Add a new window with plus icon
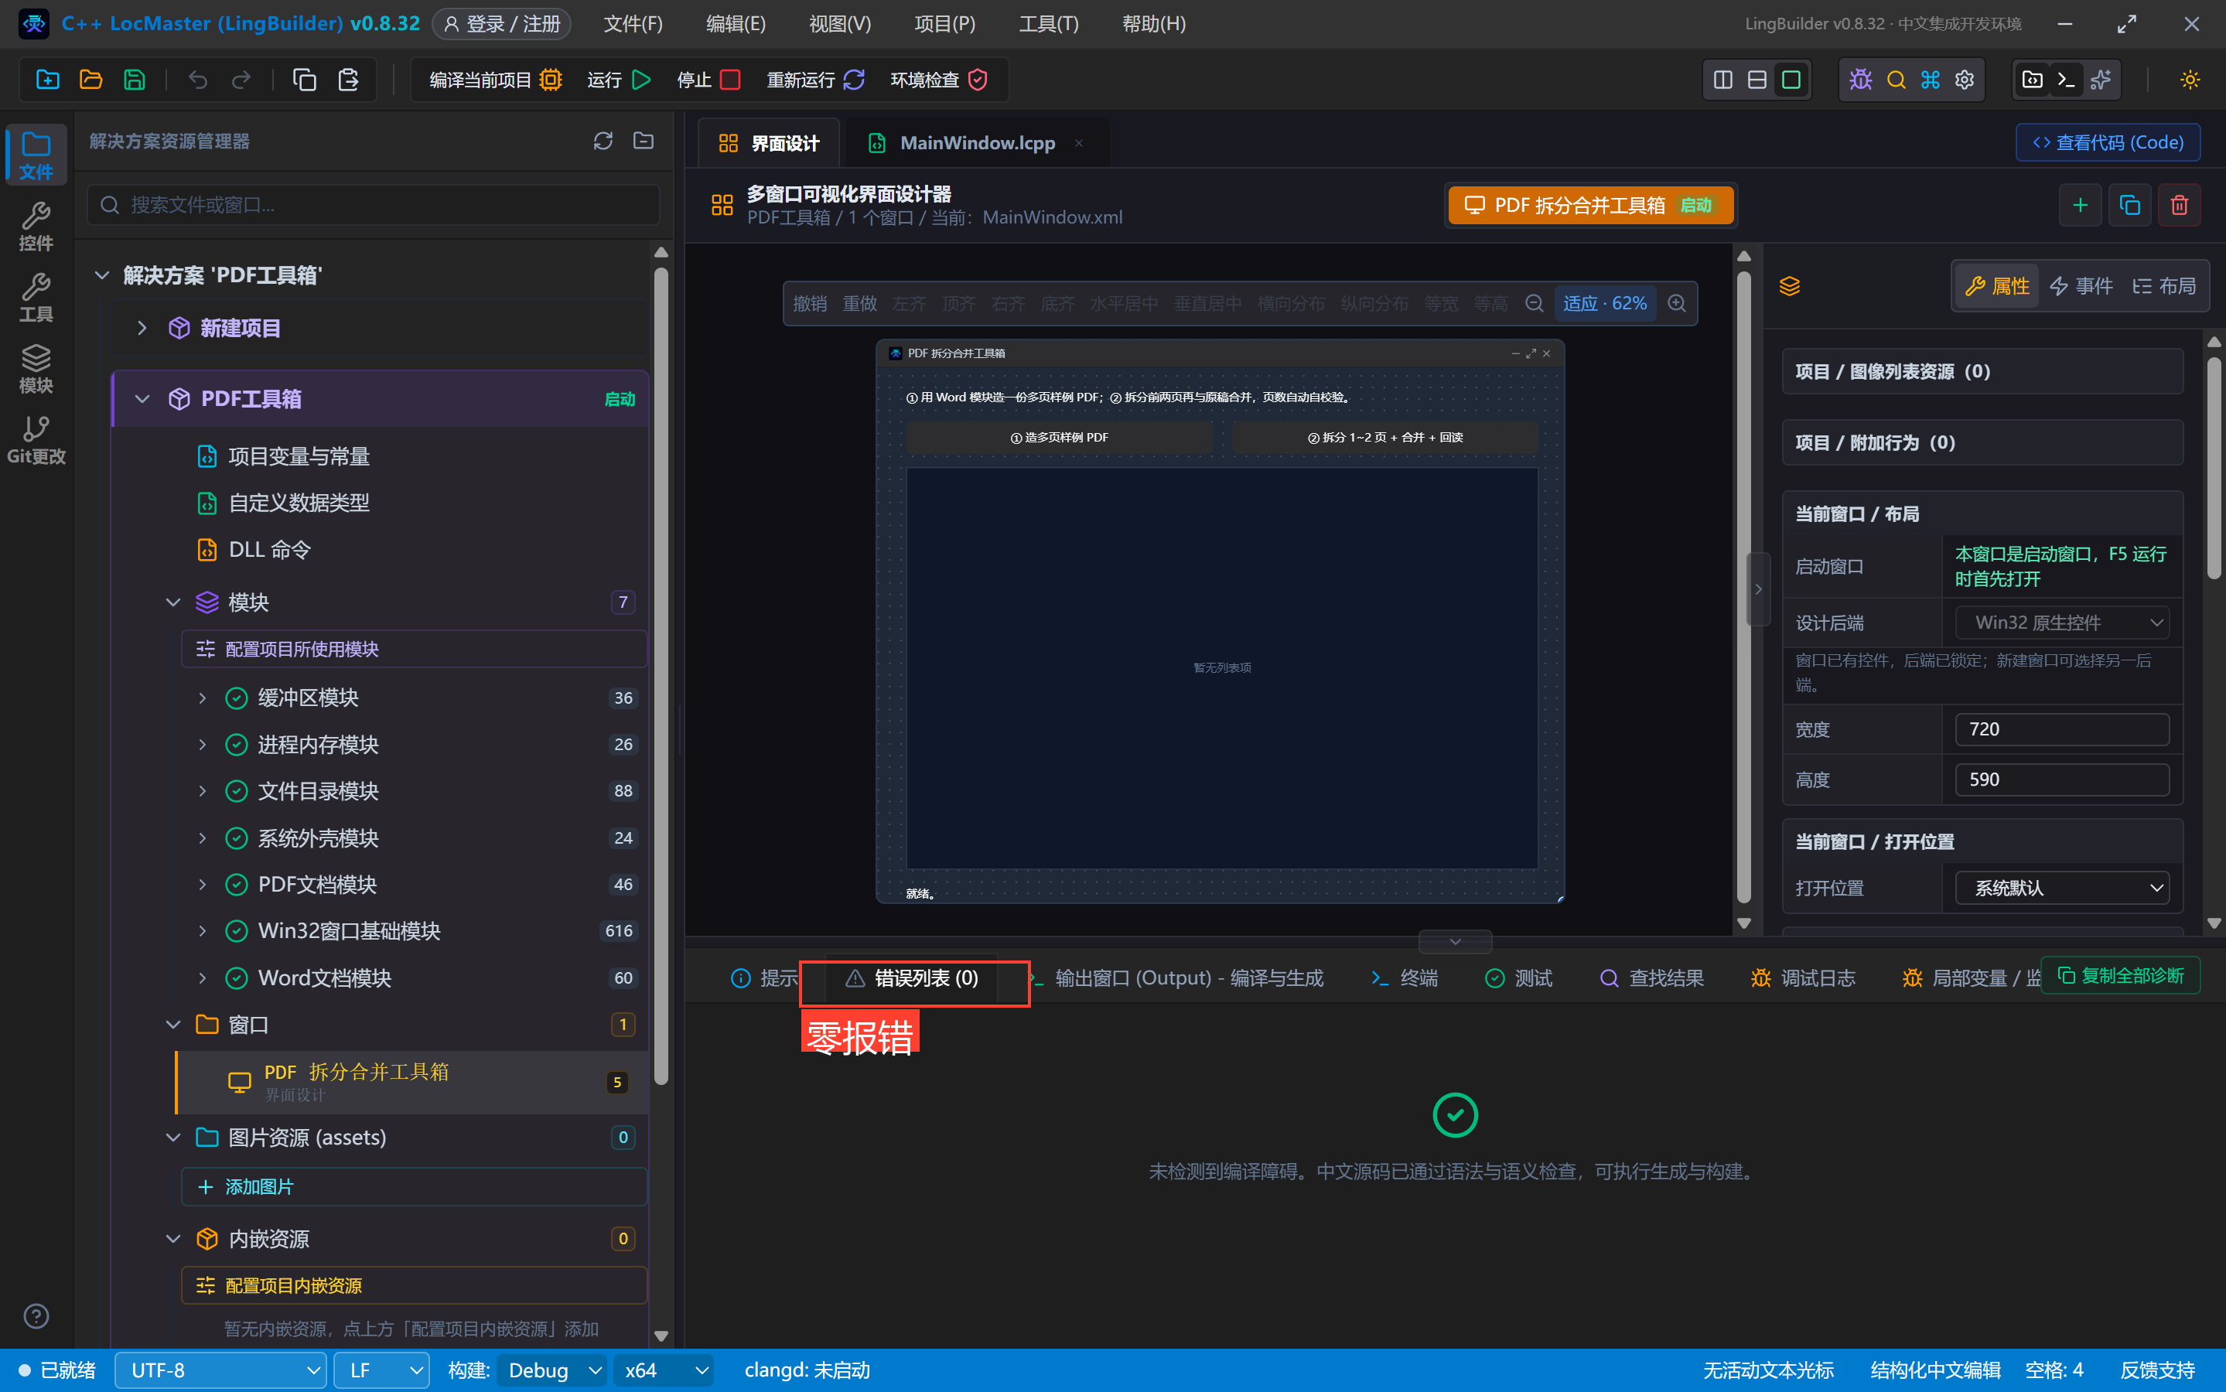This screenshot has width=2226, height=1392. pos(2080,204)
